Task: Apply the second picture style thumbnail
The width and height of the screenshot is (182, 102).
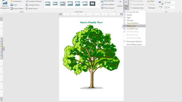Action: (55, 4)
